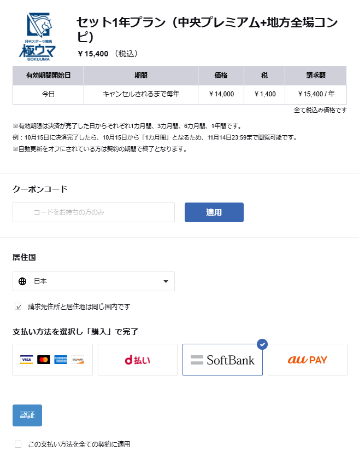Click the 認証 button
Image resolution: width=359 pixels, height=468 pixels.
27,415
